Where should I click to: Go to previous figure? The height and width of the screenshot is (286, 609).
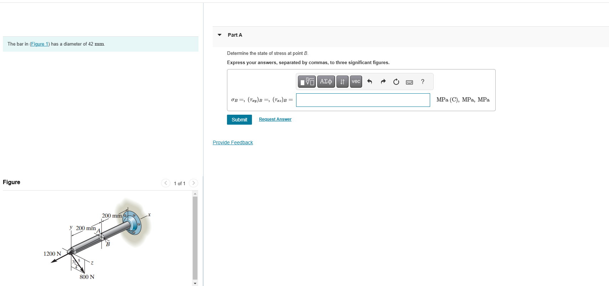[166, 183]
